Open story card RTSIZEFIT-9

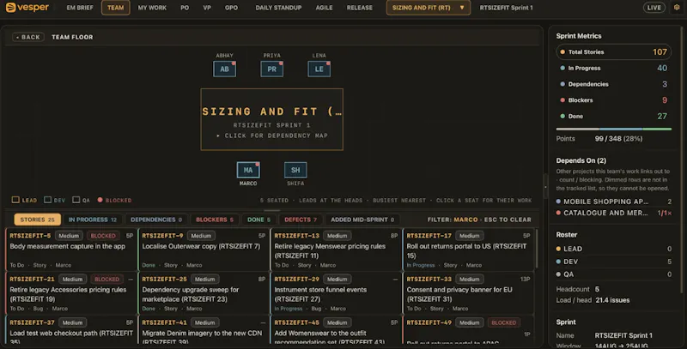pyautogui.click(x=204, y=250)
